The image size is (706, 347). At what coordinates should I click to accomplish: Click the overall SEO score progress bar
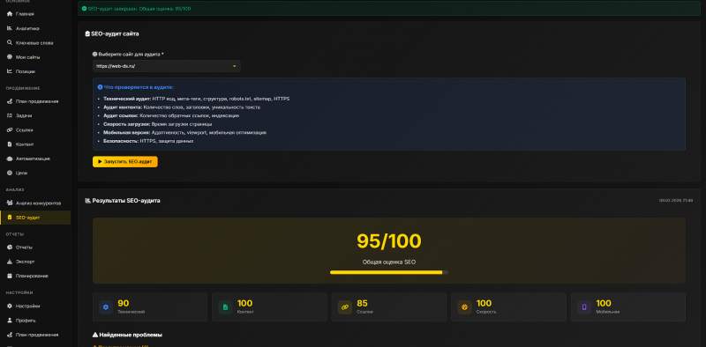pyautogui.click(x=389, y=272)
